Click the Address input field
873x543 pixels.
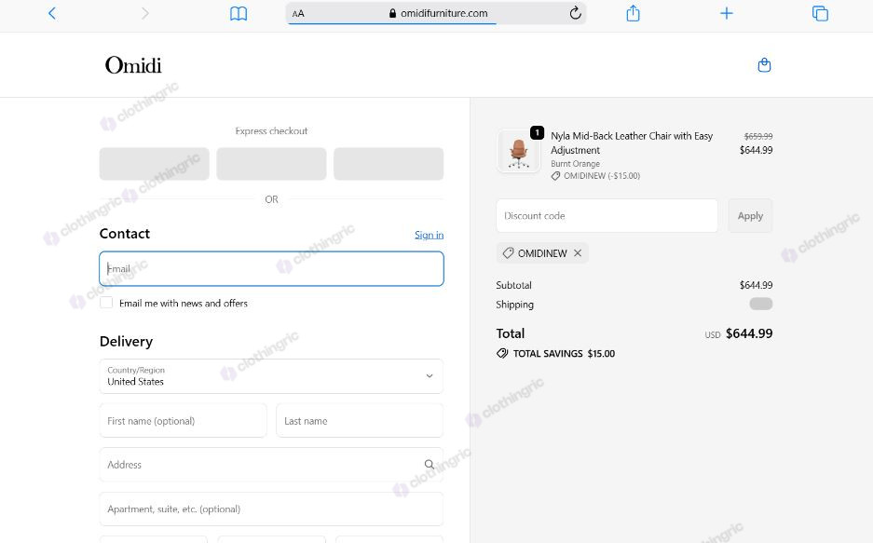tap(271, 465)
